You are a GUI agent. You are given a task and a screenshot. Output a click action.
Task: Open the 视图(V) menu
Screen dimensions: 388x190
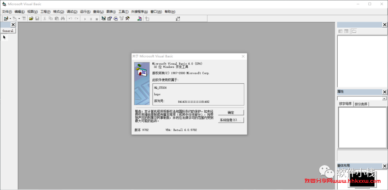click(x=32, y=11)
